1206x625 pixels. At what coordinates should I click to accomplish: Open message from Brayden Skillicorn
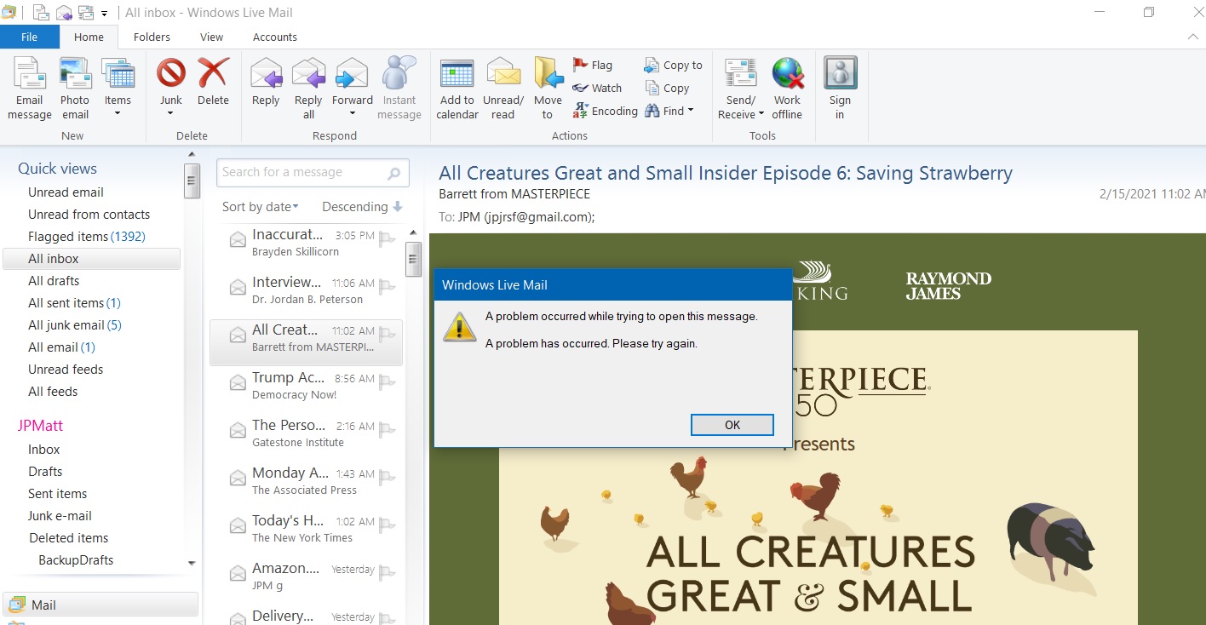(x=306, y=243)
